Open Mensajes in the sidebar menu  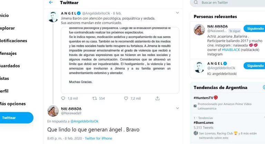click(x=8, y=54)
